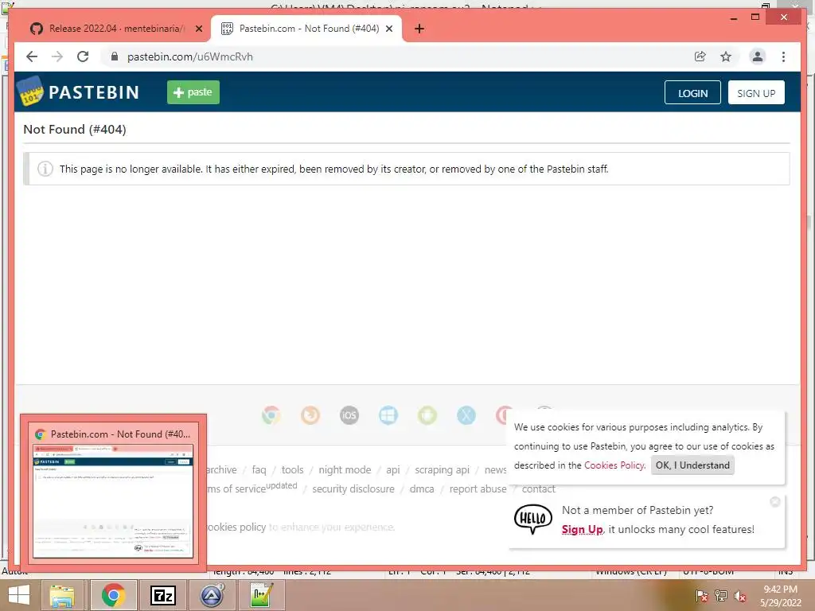Click the macOS app footer icon
815x611 pixels.
click(x=466, y=415)
